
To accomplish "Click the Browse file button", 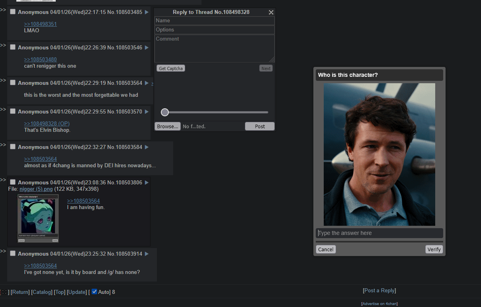I will (168, 126).
